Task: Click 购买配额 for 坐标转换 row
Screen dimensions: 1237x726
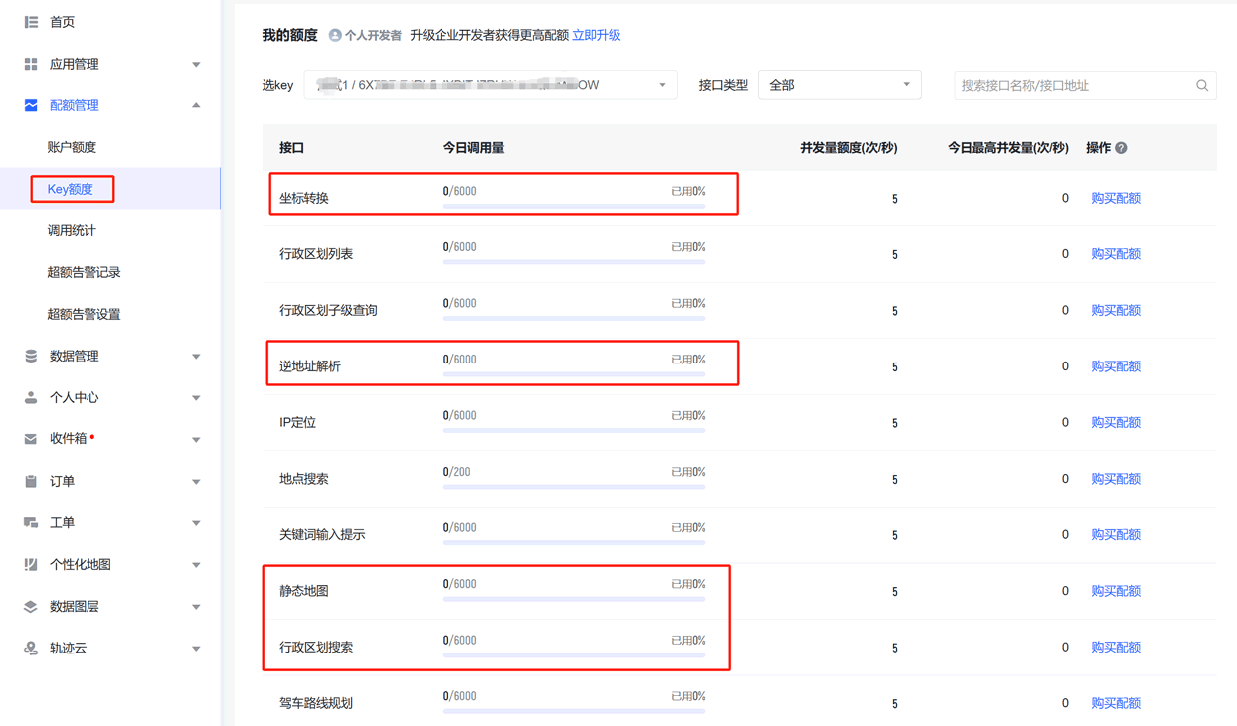Action: [1115, 198]
